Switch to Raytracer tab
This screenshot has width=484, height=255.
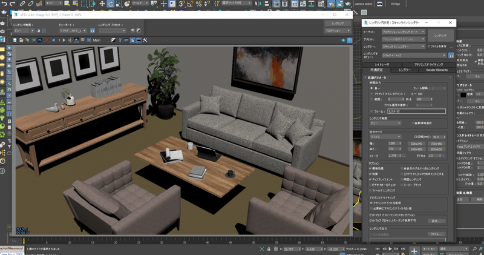[x=382, y=65]
